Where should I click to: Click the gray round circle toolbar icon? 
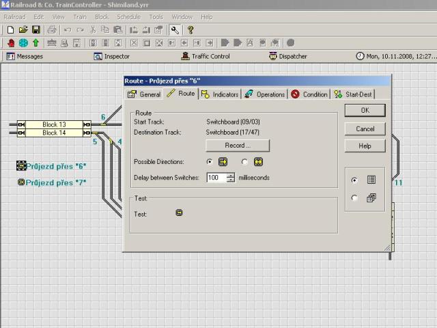pos(290,43)
